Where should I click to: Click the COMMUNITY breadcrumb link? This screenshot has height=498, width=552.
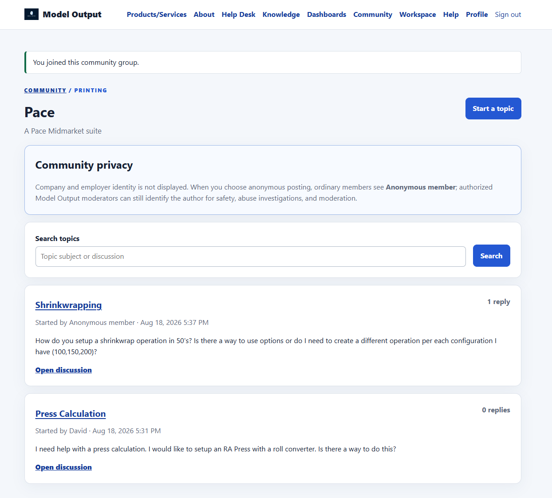coord(45,90)
